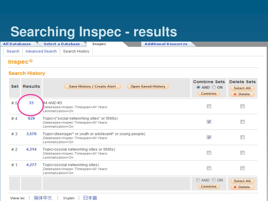Screen dimensions: 268x201
Task: Check the combine checkbox for set #1
Action: pyautogui.click(x=209, y=168)
